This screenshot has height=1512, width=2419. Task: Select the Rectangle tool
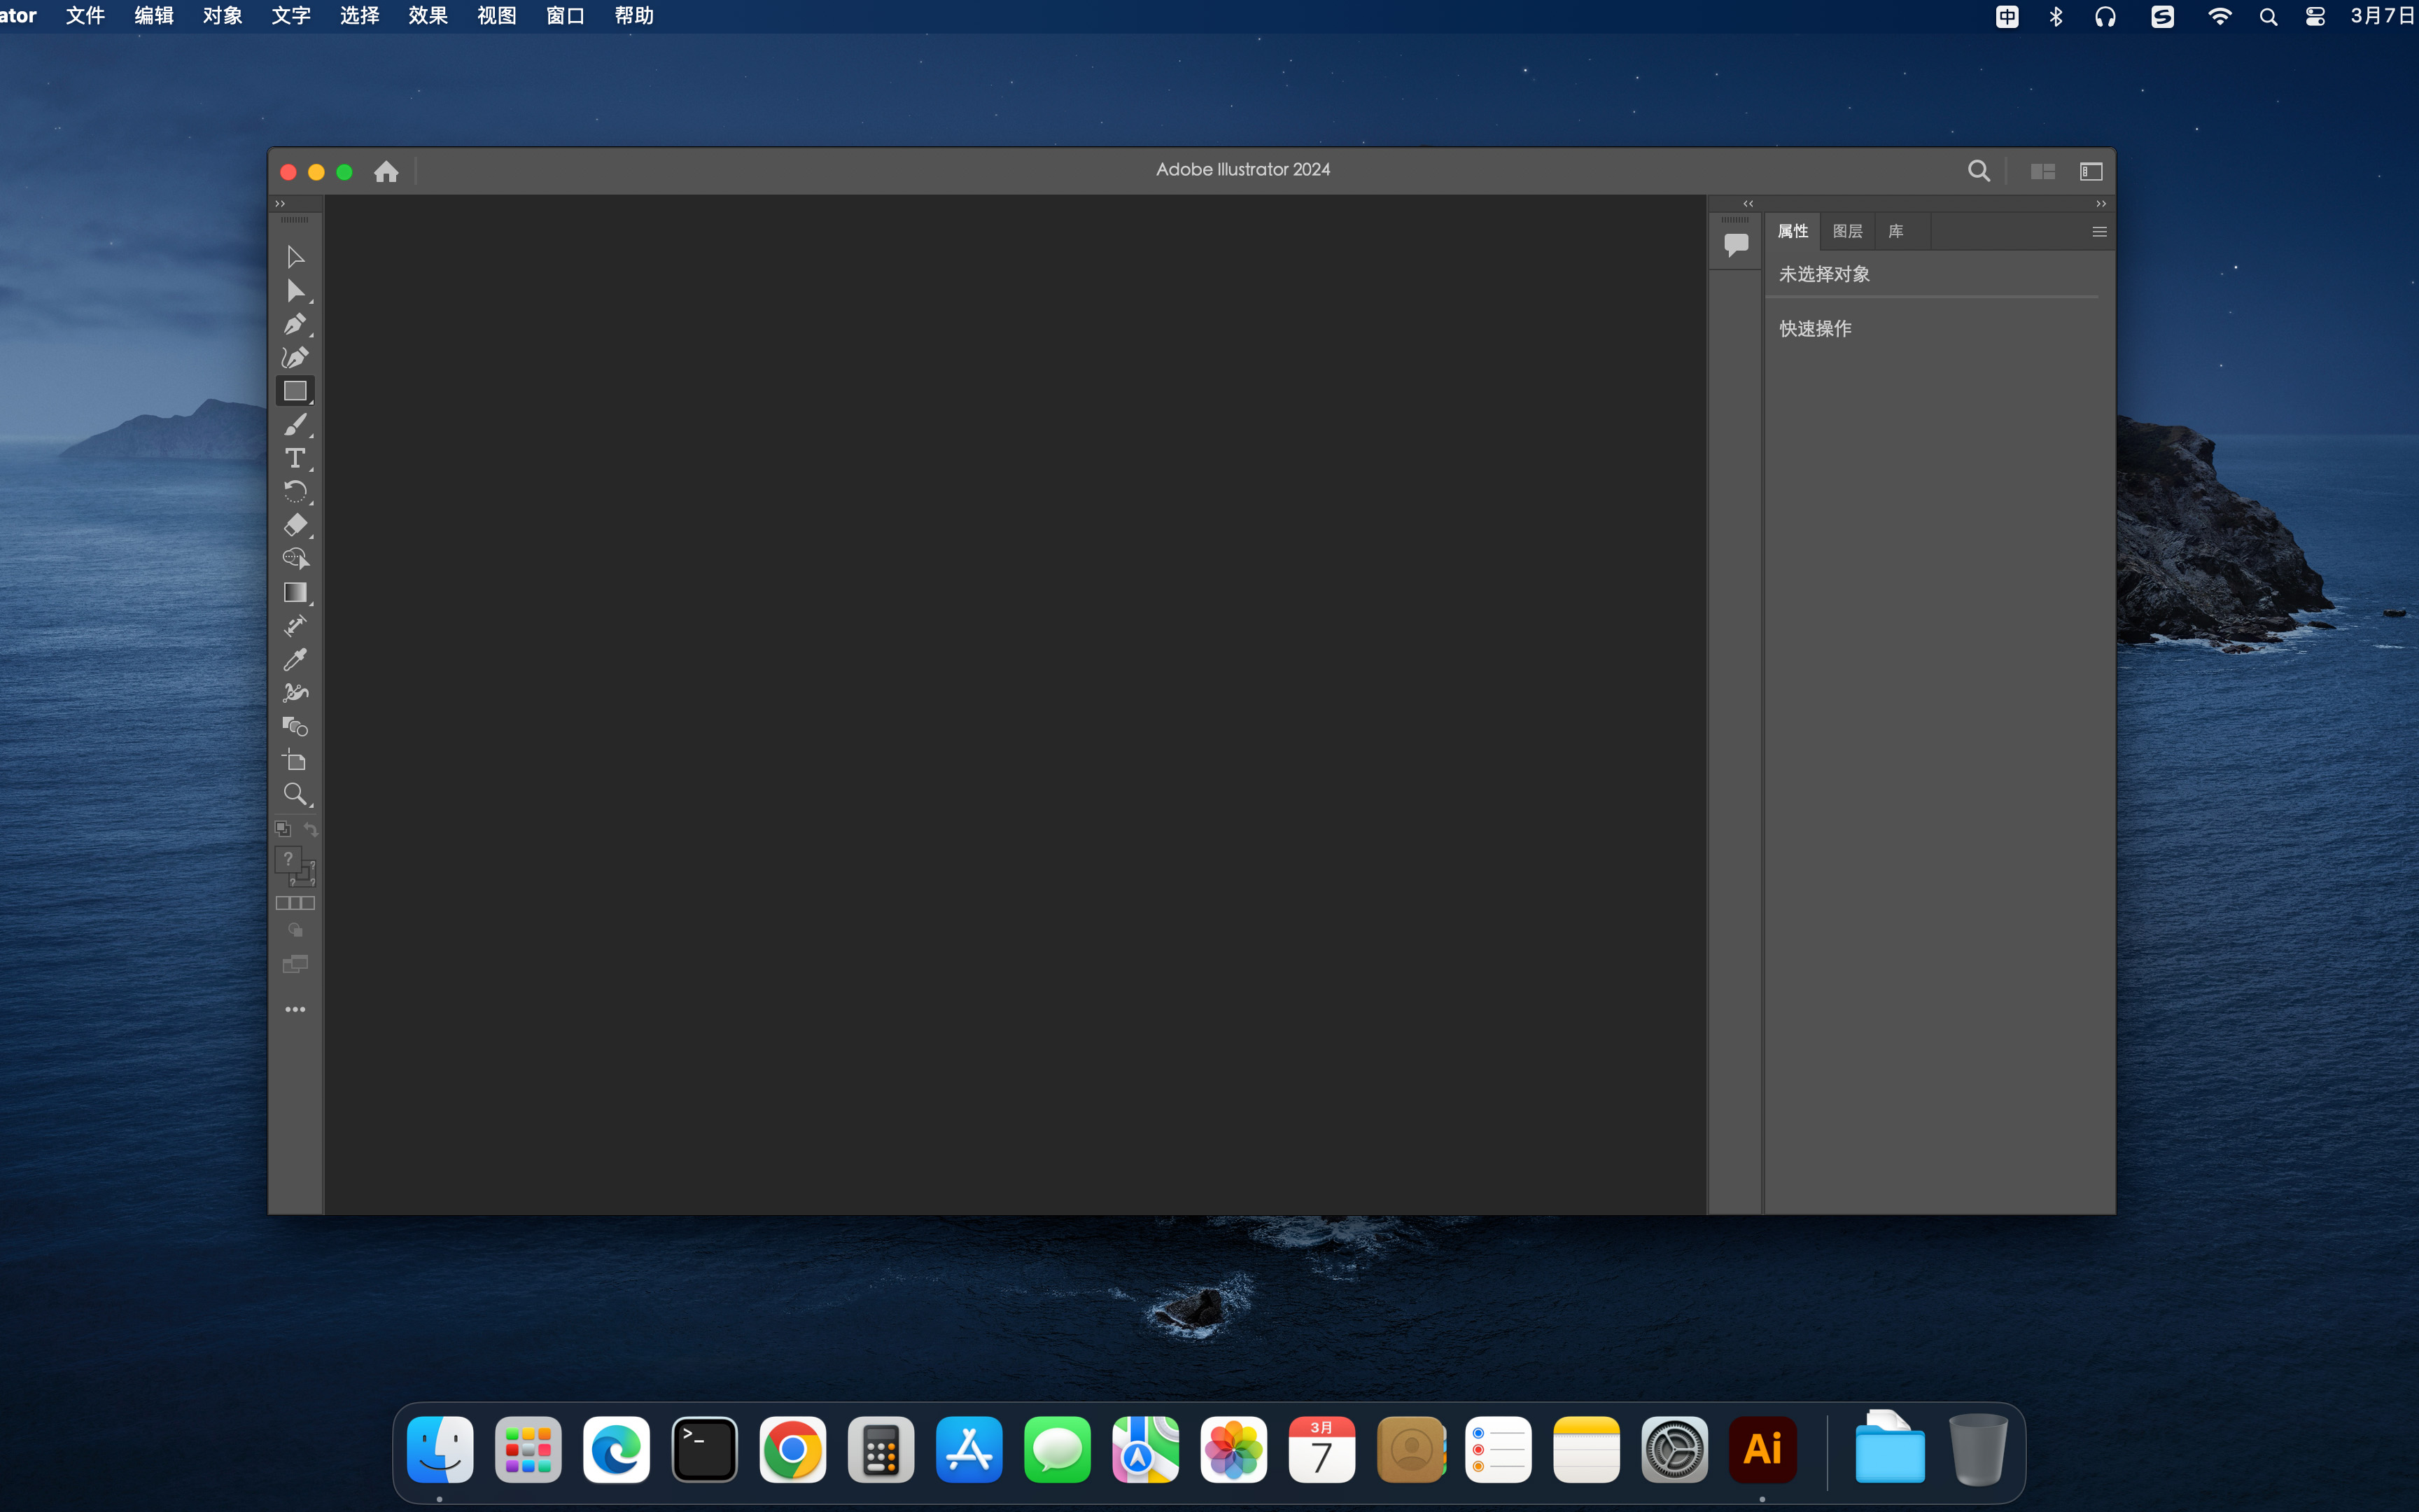[x=296, y=390]
